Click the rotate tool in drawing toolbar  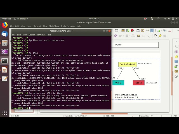116,36
